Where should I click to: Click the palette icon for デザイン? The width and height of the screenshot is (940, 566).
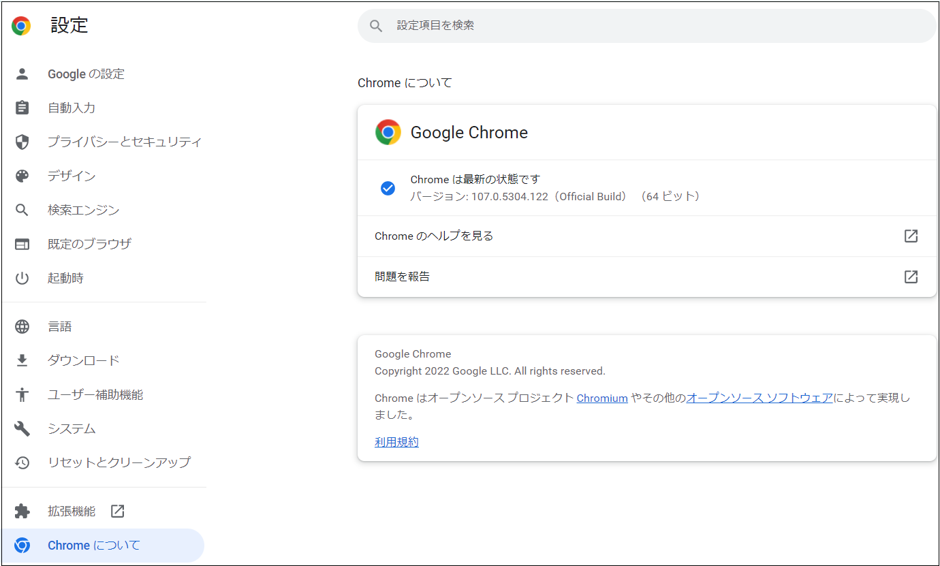click(22, 176)
